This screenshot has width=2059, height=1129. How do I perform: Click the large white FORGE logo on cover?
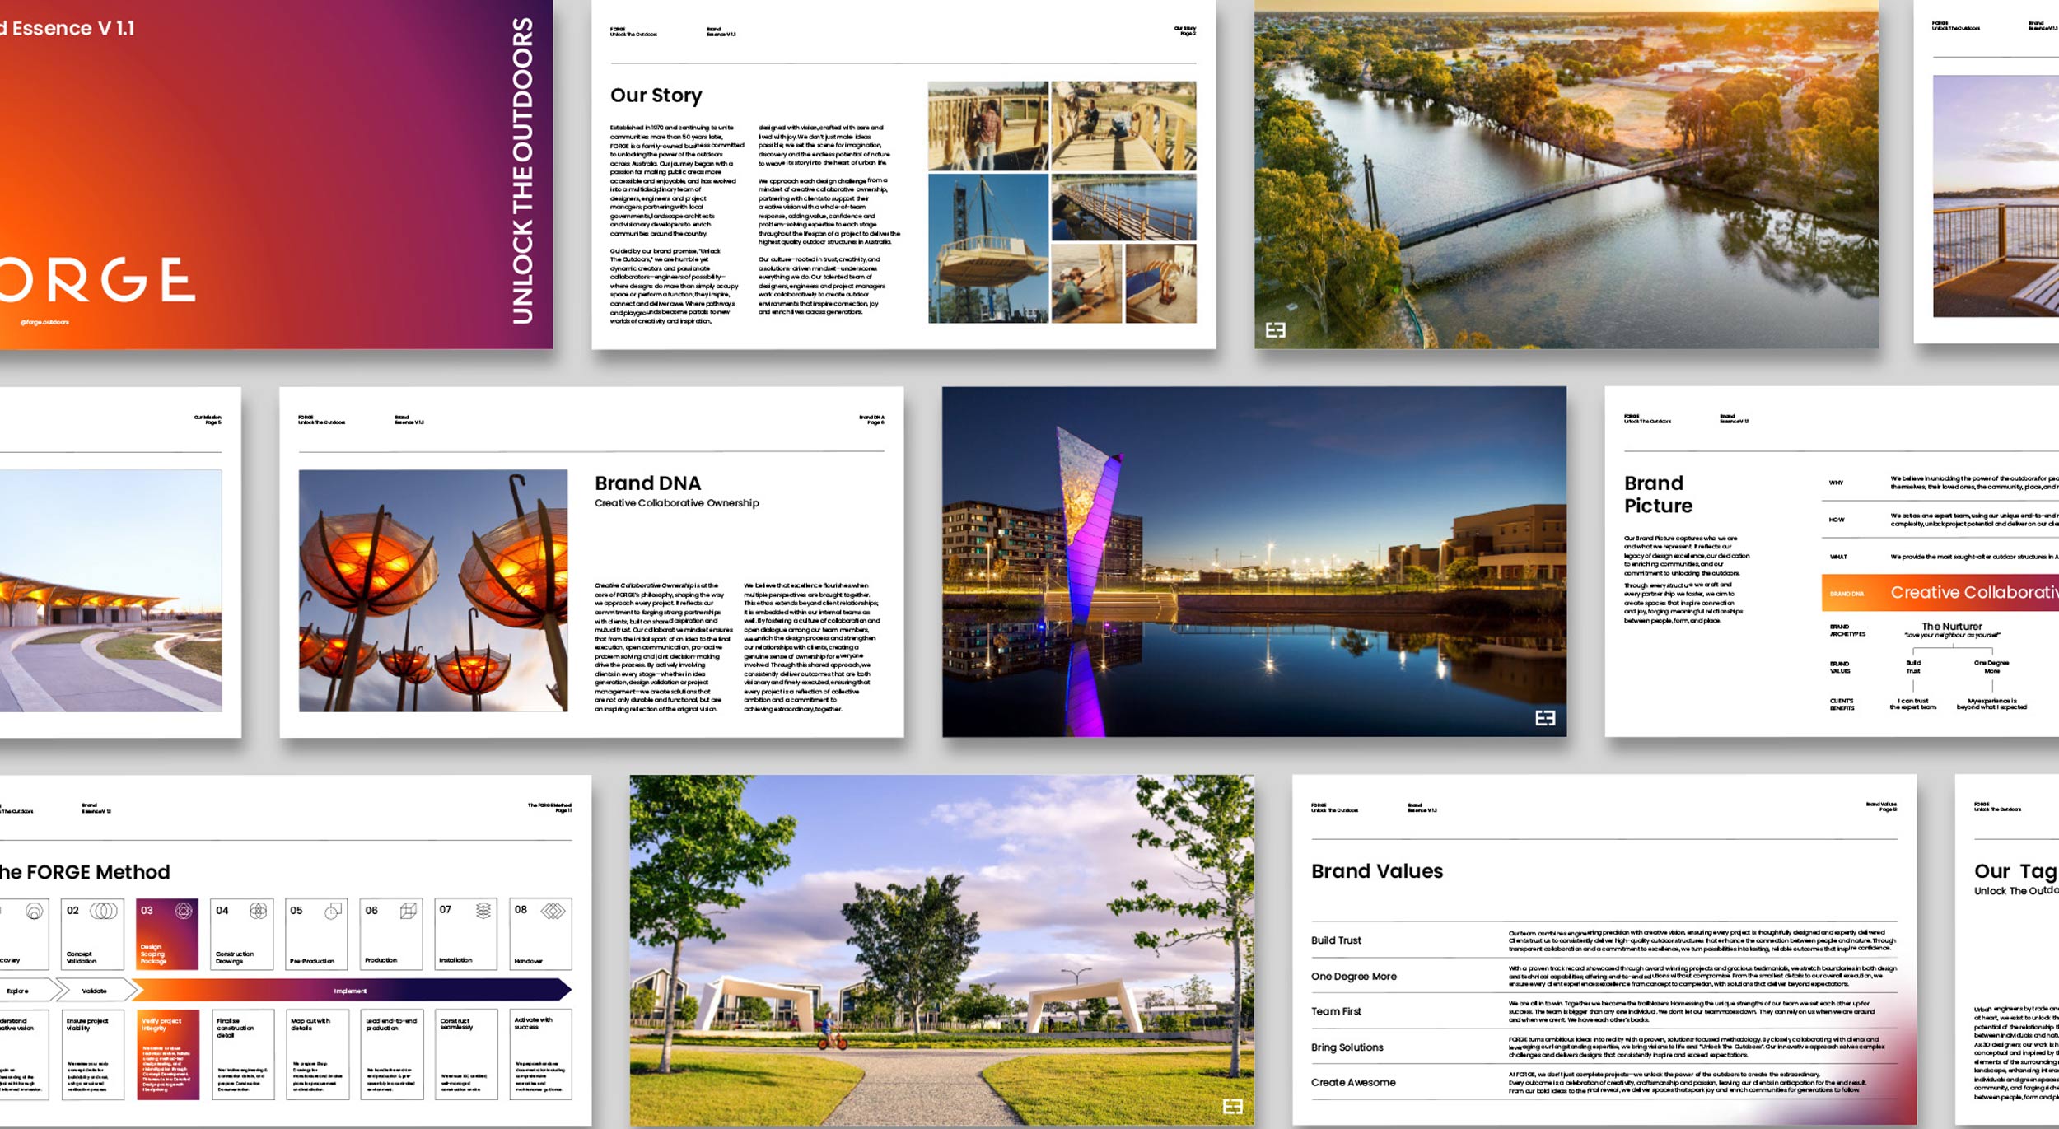[97, 279]
